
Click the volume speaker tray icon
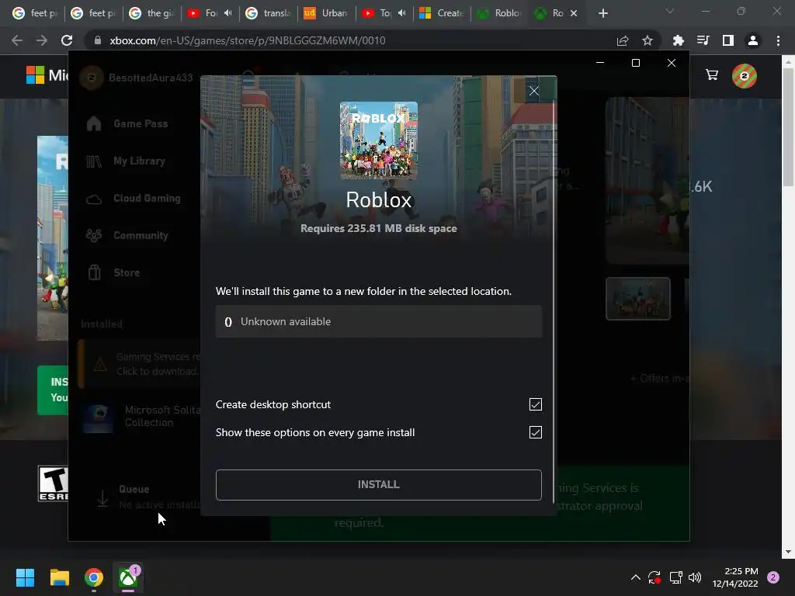click(695, 577)
